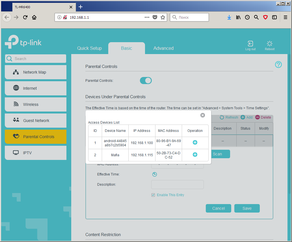The height and width of the screenshot is (242, 292).
Task: Click the Cancel button
Action: [x=219, y=208]
